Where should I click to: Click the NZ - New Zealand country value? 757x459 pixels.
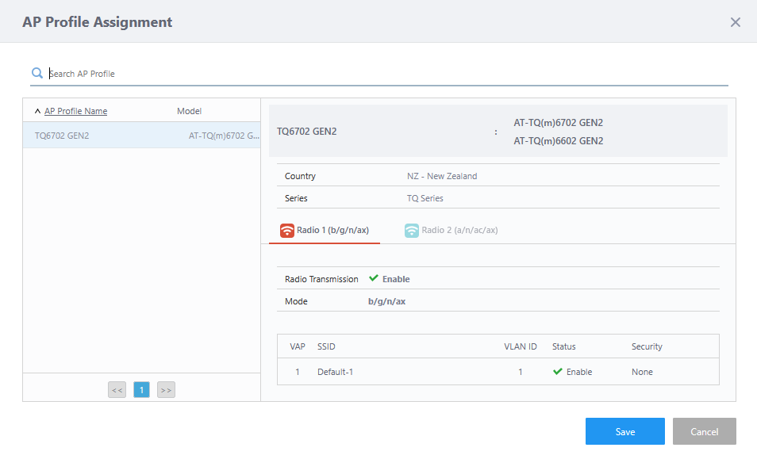click(x=442, y=176)
